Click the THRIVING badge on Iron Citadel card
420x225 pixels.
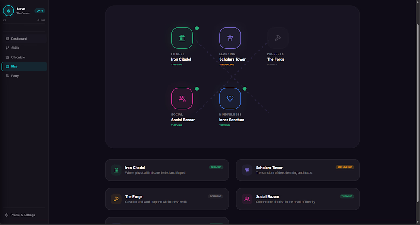[x=216, y=167]
